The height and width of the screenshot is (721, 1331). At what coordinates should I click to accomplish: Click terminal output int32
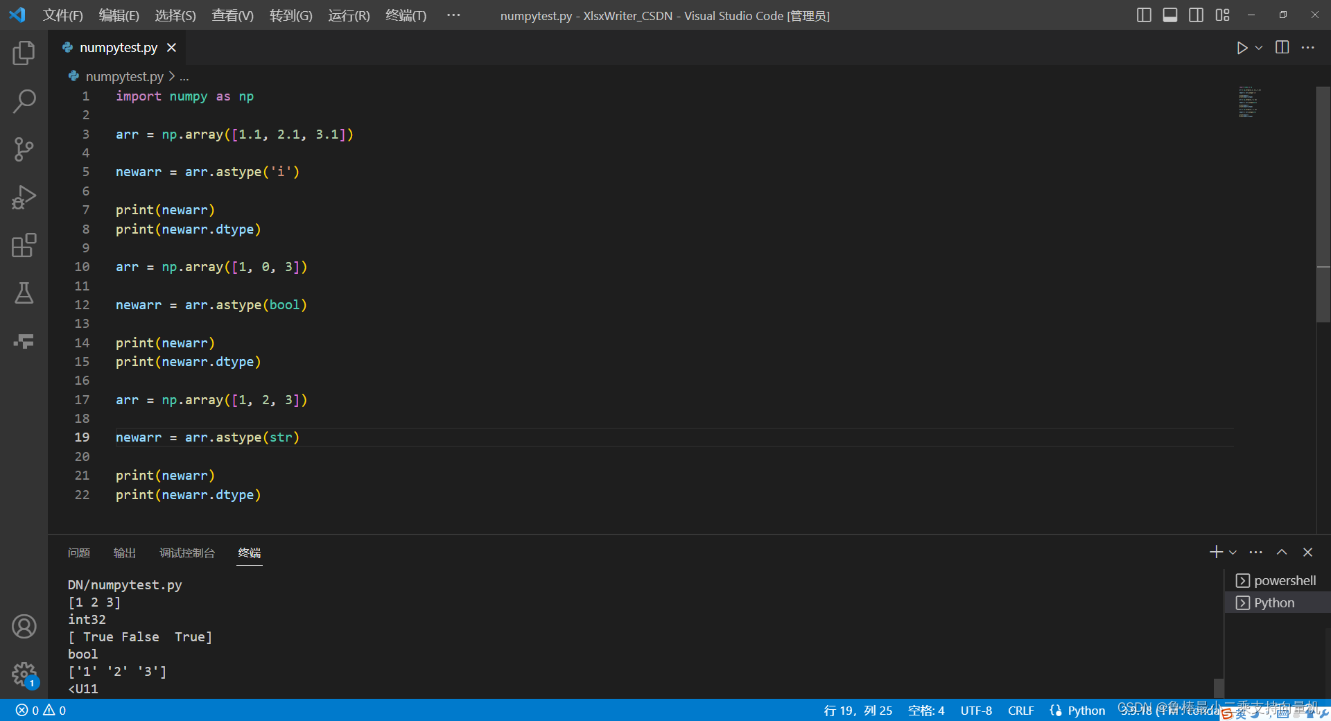click(x=87, y=620)
